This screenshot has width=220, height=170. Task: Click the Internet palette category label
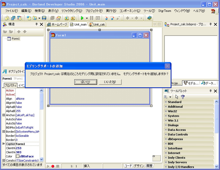[174, 153]
